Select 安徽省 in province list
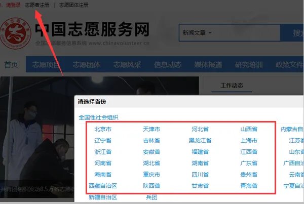The height and width of the screenshot is (204, 304). [151, 152]
